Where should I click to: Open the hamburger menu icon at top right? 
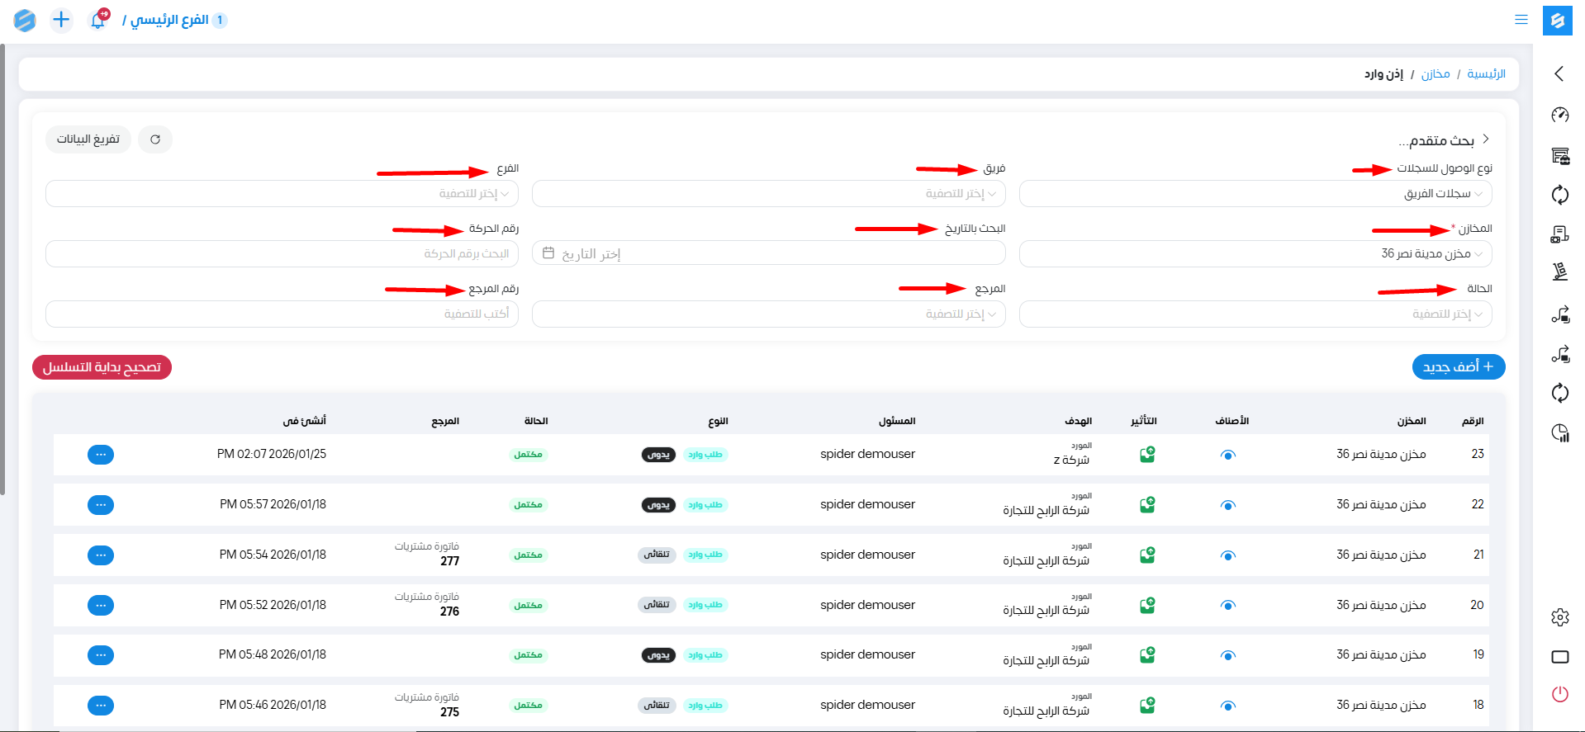click(x=1521, y=20)
